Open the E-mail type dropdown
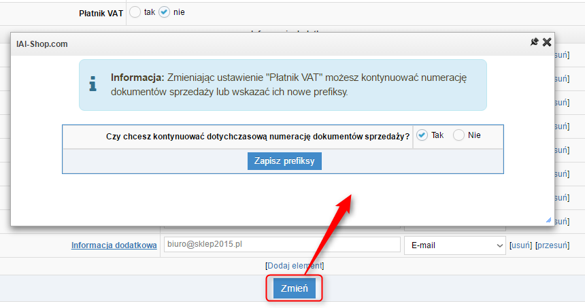585x308 pixels. (455, 245)
